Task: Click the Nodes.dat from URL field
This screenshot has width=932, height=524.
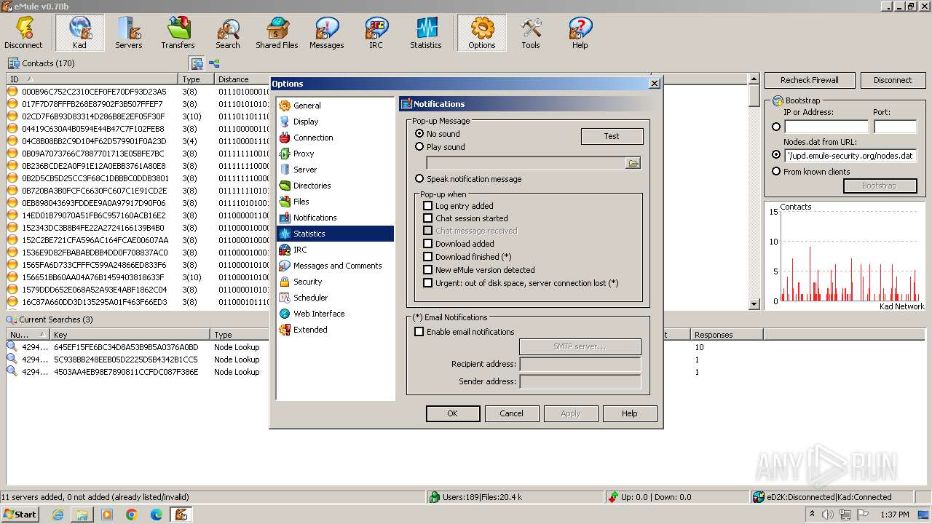Action: 850,156
